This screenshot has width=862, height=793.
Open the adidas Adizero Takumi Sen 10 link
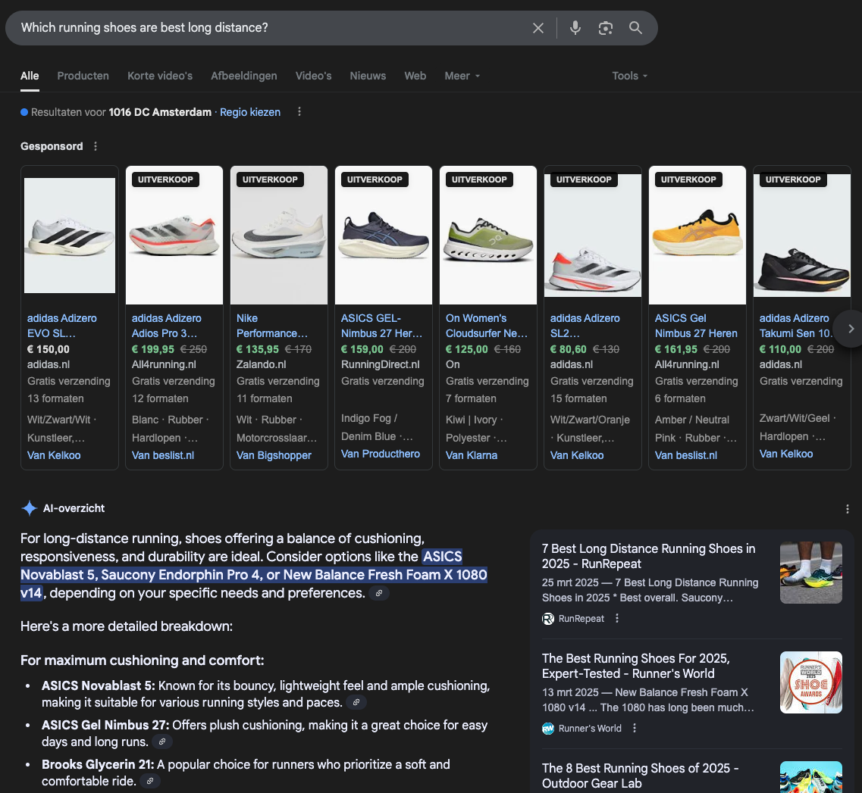[x=795, y=326]
